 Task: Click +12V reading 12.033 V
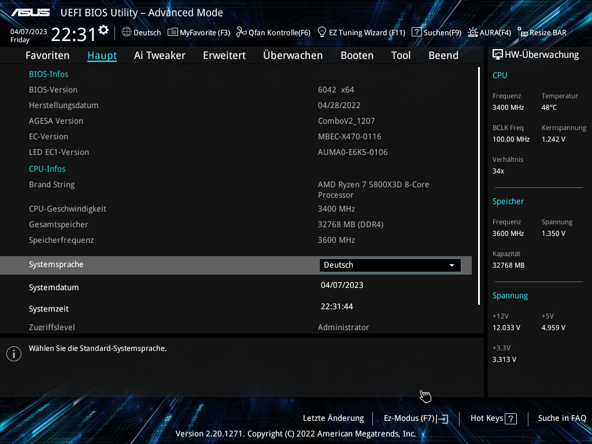(506, 328)
